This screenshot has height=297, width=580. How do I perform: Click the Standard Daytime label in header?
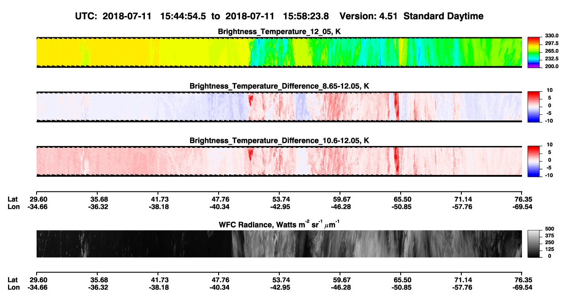point(443,16)
